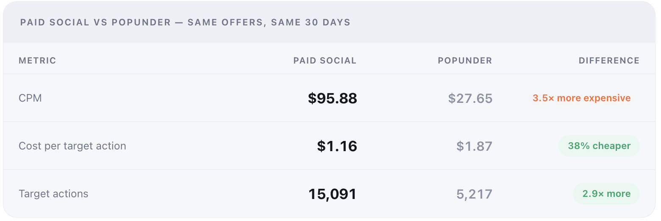Click the 15,091 target actions figure
Viewport: 661px width, 221px height.
333,194
